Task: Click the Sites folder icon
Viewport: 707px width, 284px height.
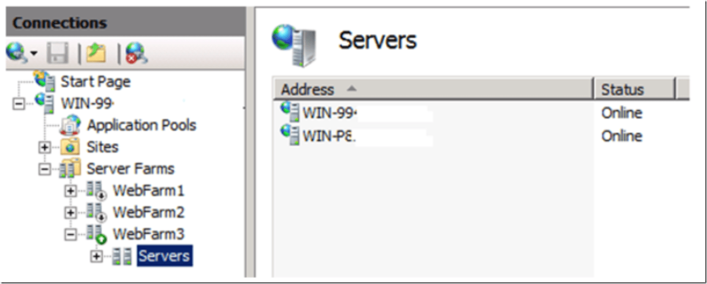Action: coord(70,147)
